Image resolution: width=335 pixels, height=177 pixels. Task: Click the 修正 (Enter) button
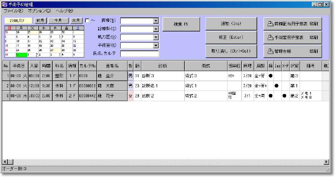coord(231,37)
